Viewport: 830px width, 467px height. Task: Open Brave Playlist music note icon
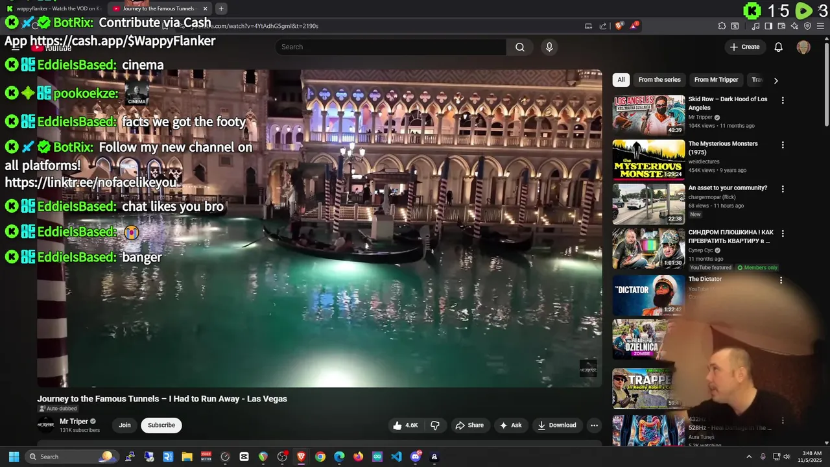coord(755,26)
